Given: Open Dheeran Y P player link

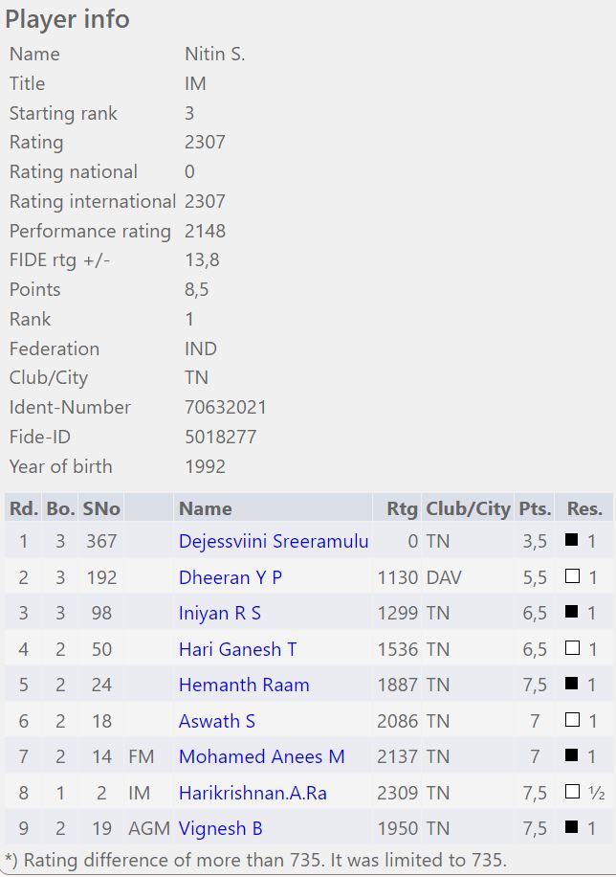Looking at the screenshot, I should [230, 577].
